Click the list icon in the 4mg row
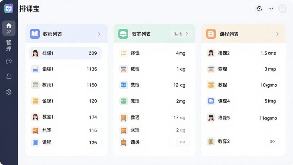 pyautogui.click(x=124, y=53)
